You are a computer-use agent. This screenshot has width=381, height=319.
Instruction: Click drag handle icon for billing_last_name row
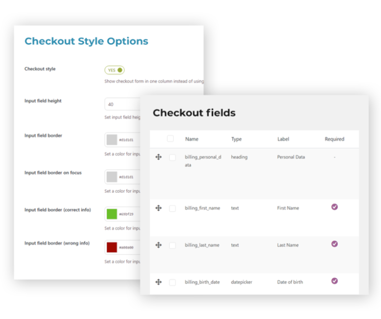click(x=158, y=245)
